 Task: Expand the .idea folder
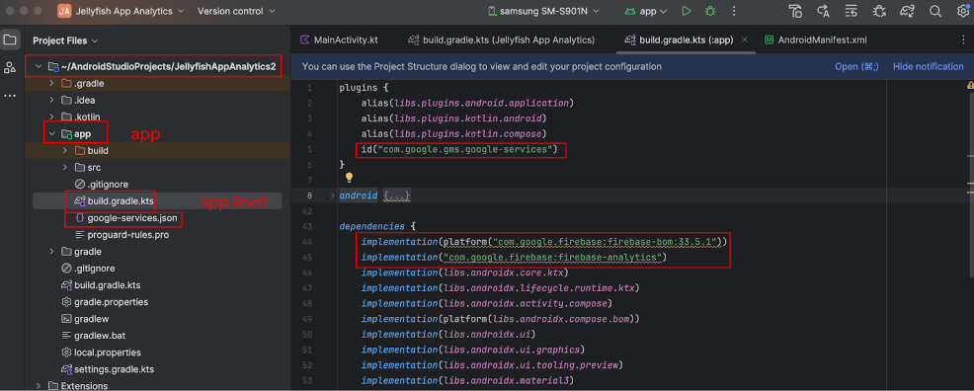point(52,100)
